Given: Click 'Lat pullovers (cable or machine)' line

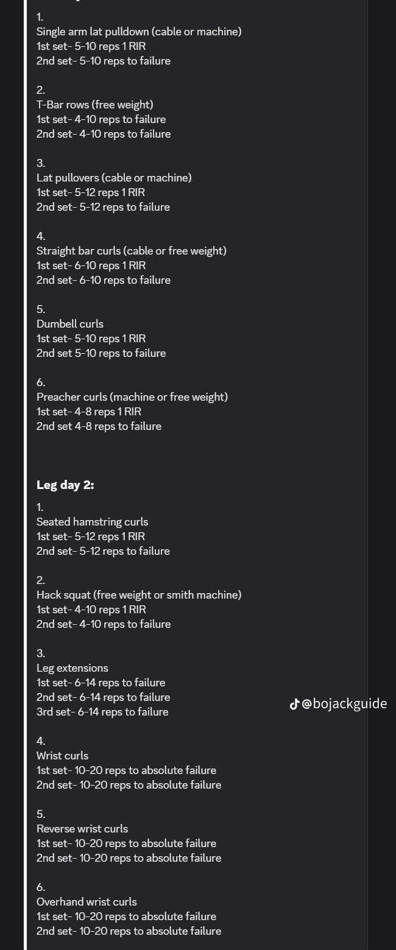Looking at the screenshot, I should click(114, 178).
